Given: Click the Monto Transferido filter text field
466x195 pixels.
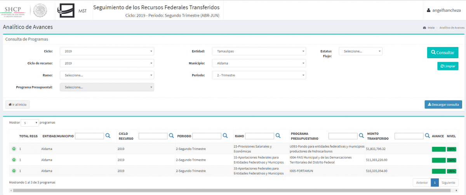Looking at the screenshot, I should coord(409,136).
